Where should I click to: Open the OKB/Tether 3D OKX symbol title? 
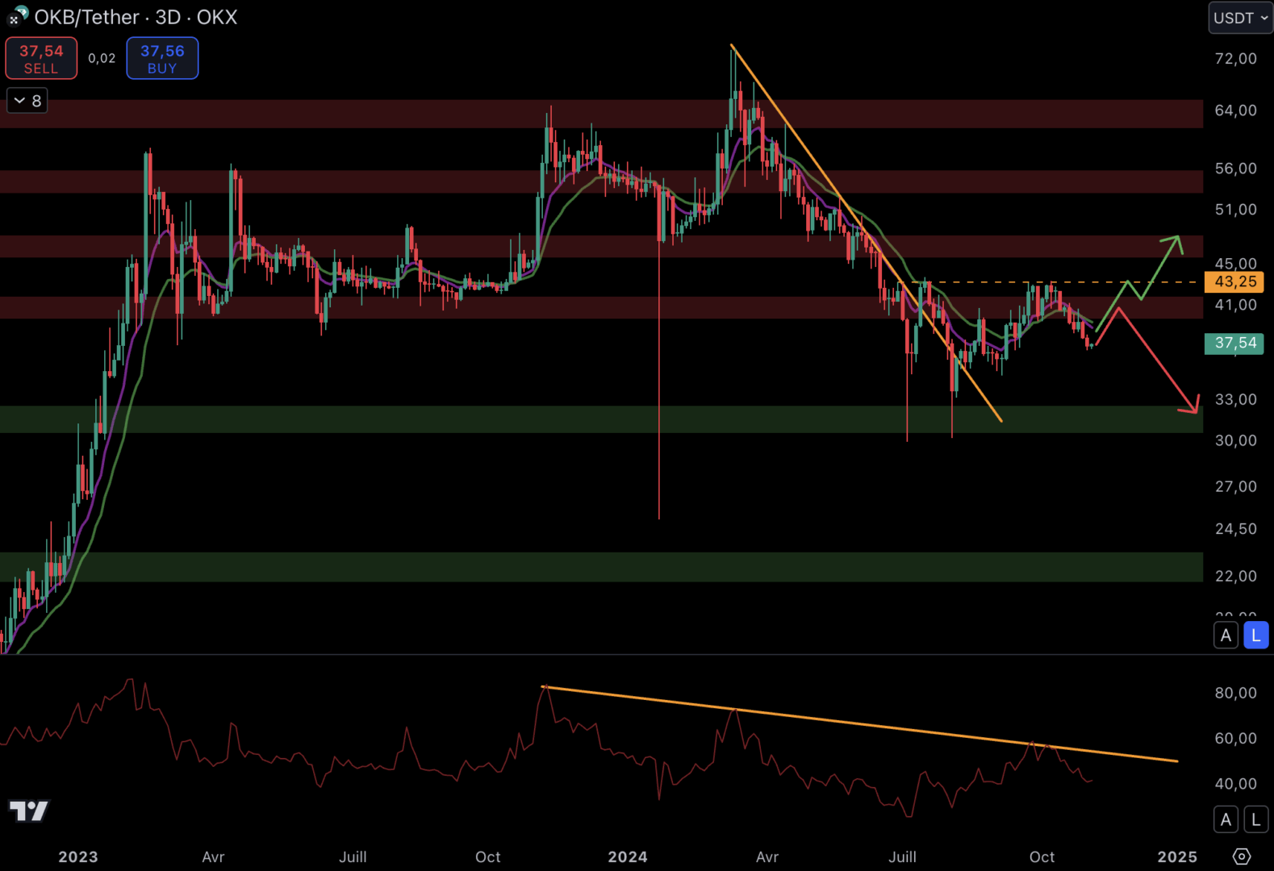(x=136, y=17)
